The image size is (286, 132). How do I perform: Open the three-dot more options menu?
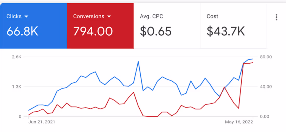277,17
